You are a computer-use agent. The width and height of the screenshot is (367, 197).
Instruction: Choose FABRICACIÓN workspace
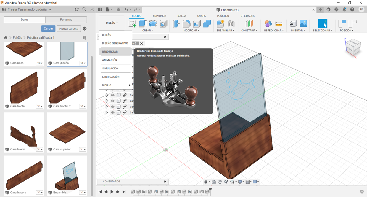[115, 77]
